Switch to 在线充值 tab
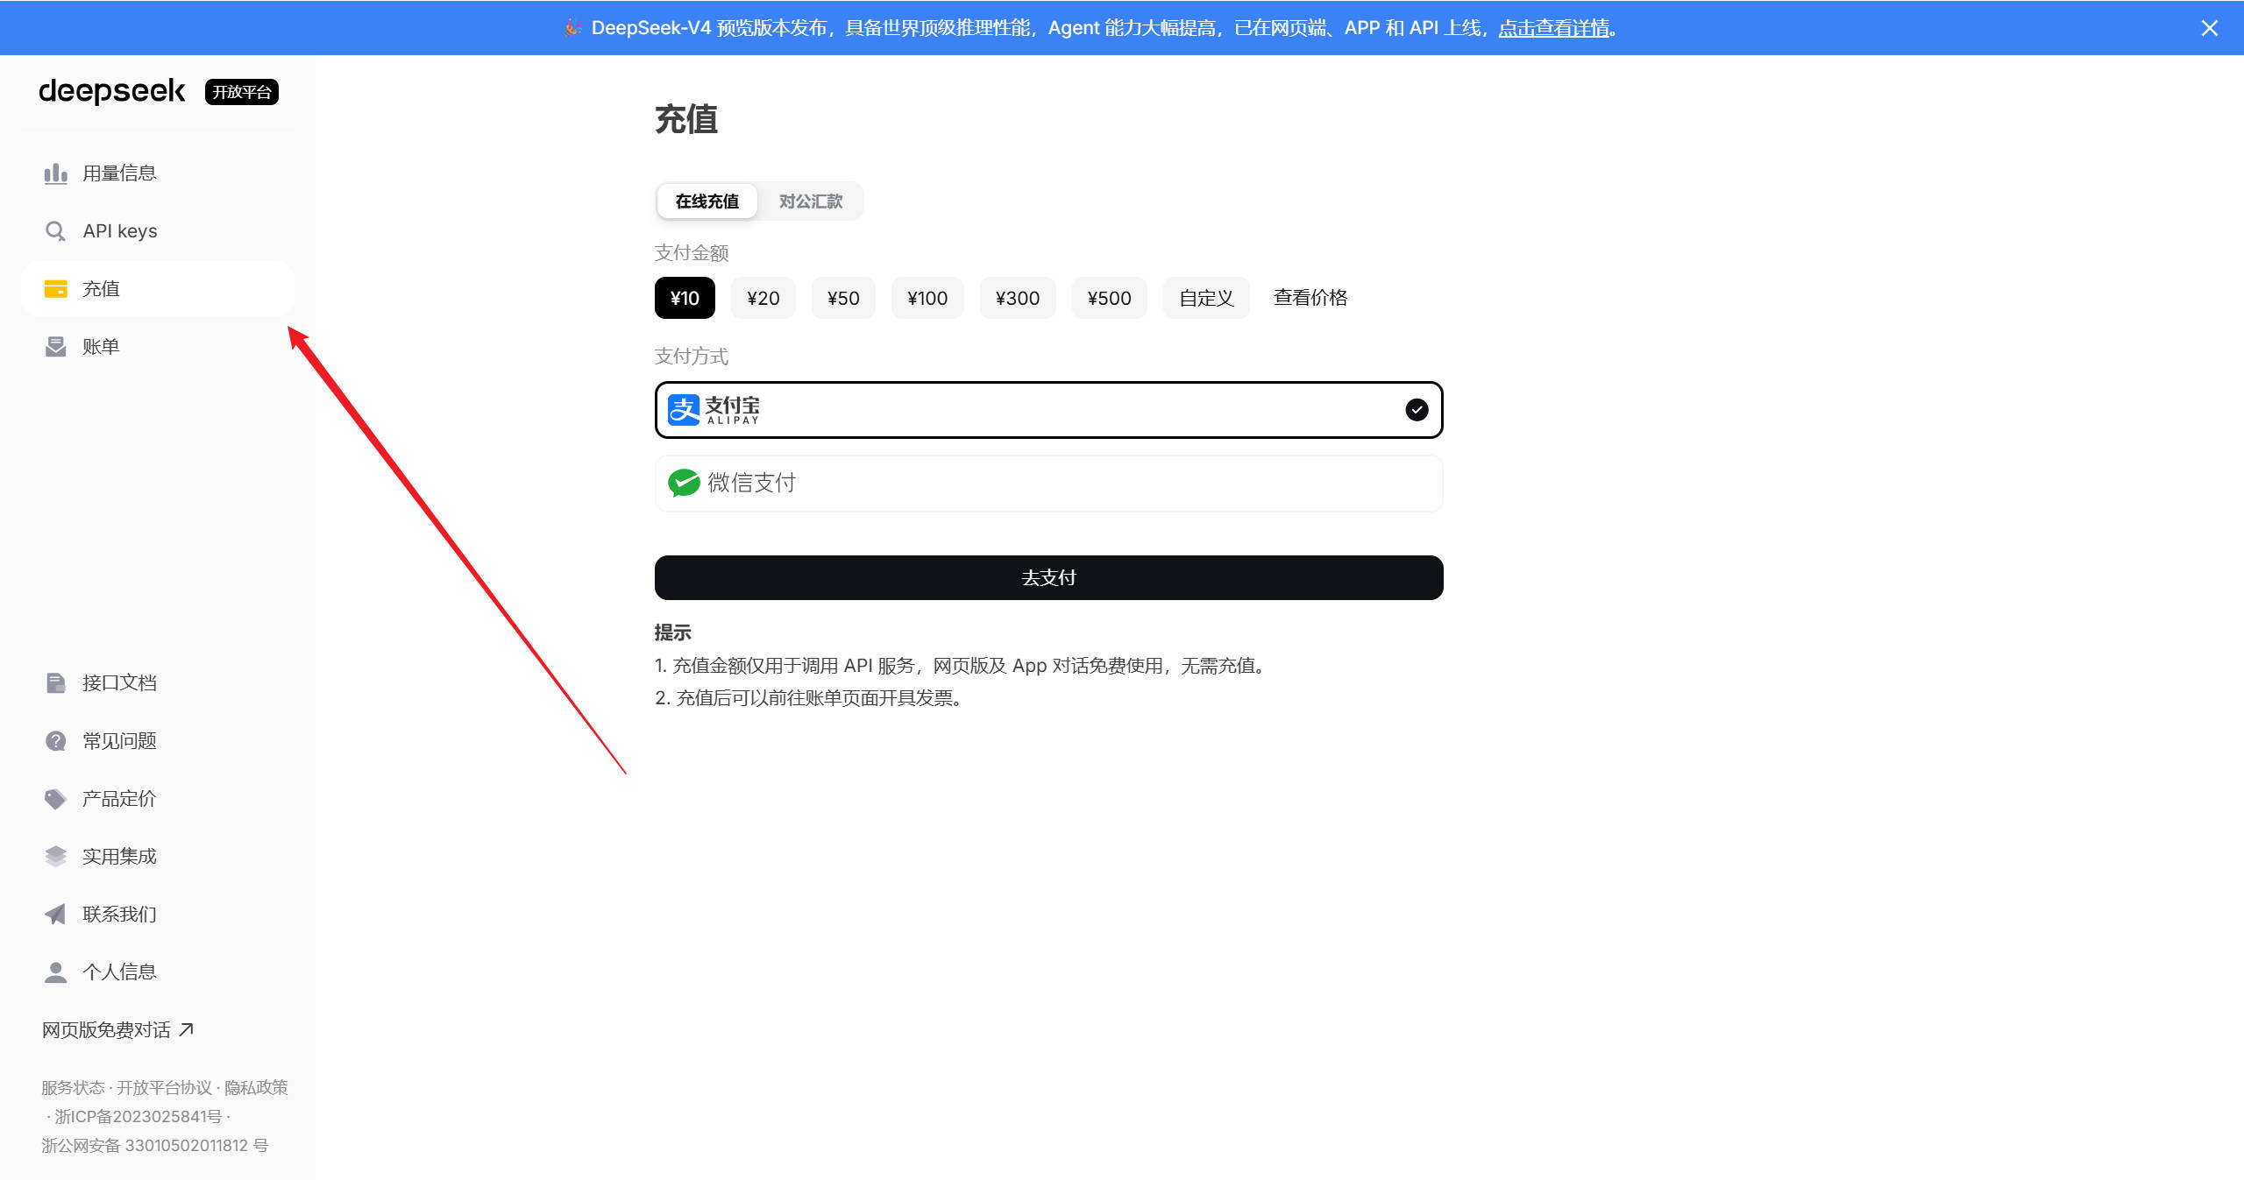Screen dimensions: 2244x1180 [x=707, y=201]
